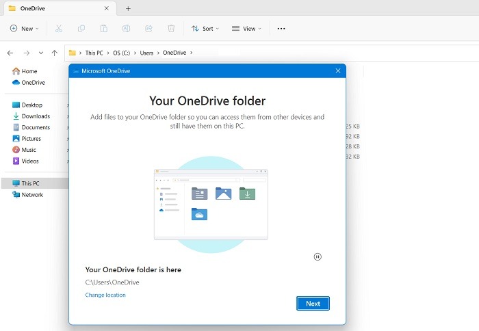Viewport: 479px width, 331px height.
Task: Open the New item menu
Action: tap(25, 29)
